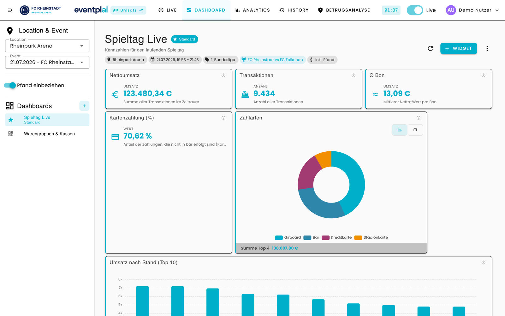The width and height of the screenshot is (505, 316).
Task: Click the 123.480,34 € value
Action: (x=147, y=94)
